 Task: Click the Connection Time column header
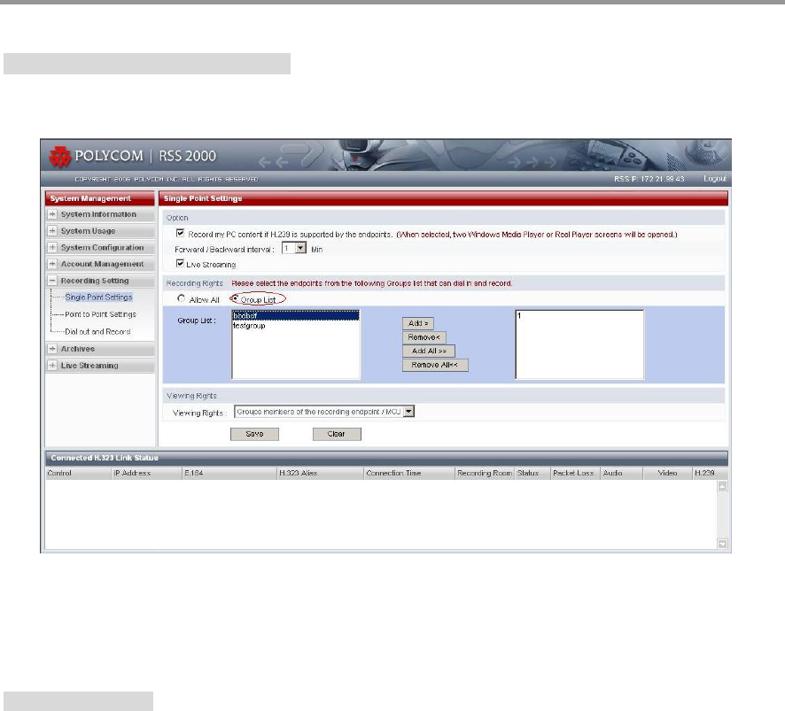click(409, 473)
